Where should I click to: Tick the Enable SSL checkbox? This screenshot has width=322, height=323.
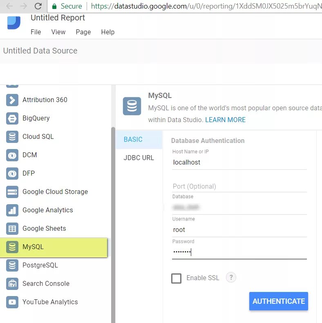(176, 278)
